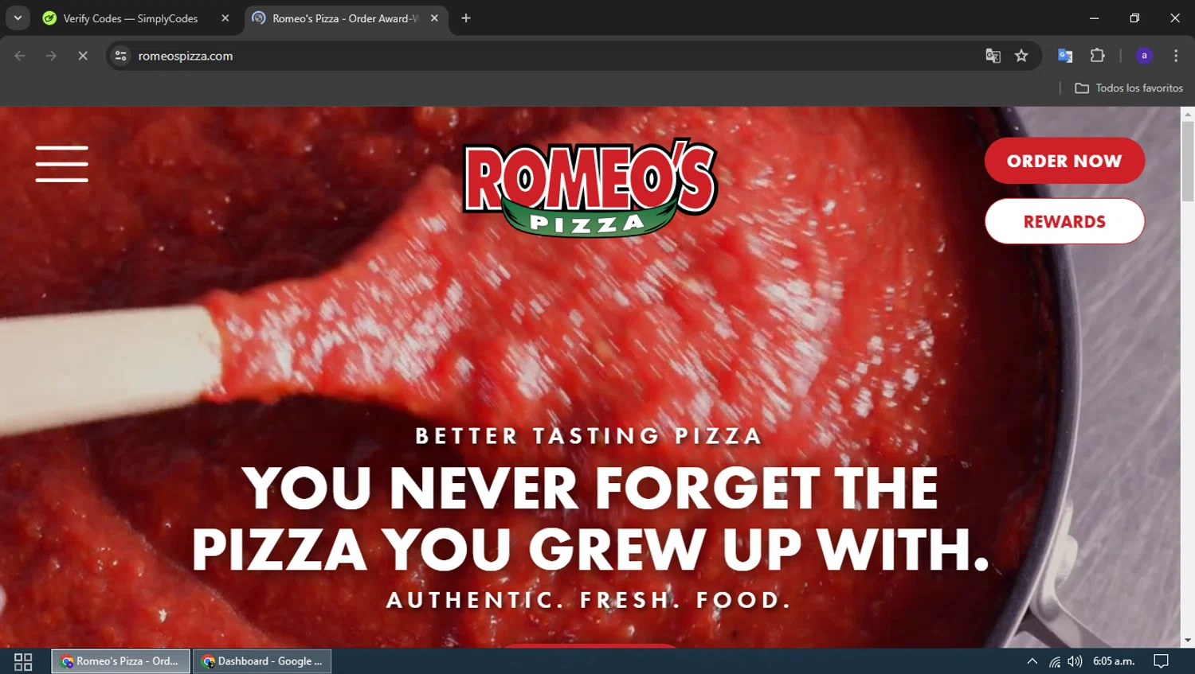This screenshot has height=674, width=1195.
Task: View site information icon
Action: (x=120, y=56)
